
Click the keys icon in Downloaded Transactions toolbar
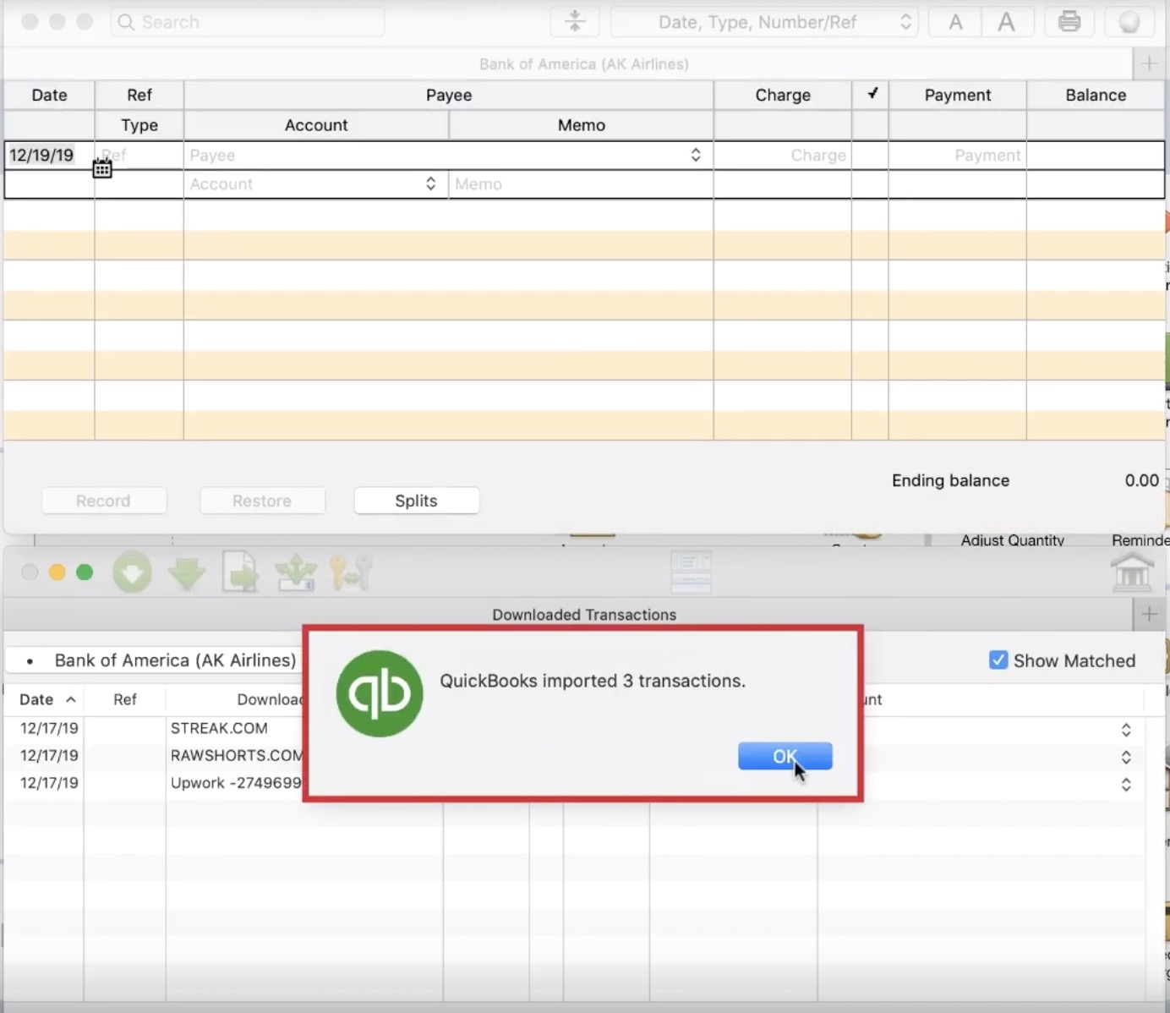point(351,572)
